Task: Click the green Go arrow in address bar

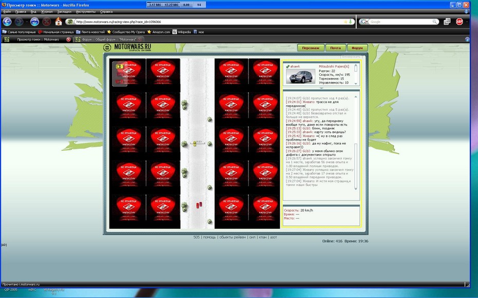Action: point(350,22)
